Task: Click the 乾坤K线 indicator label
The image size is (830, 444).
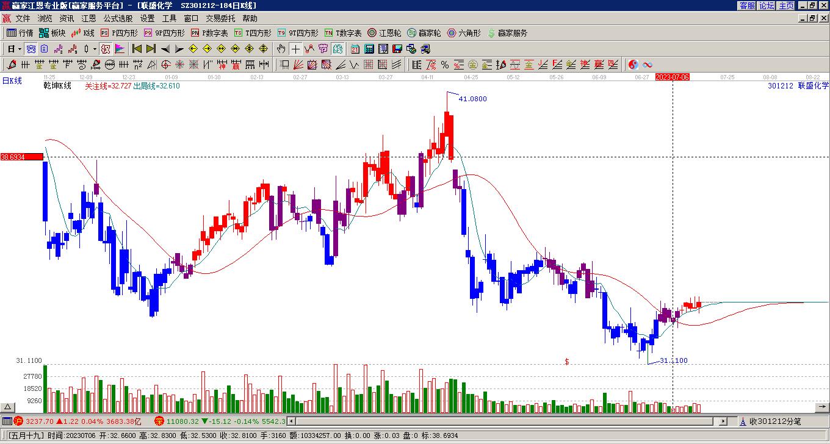Action: tap(57, 86)
